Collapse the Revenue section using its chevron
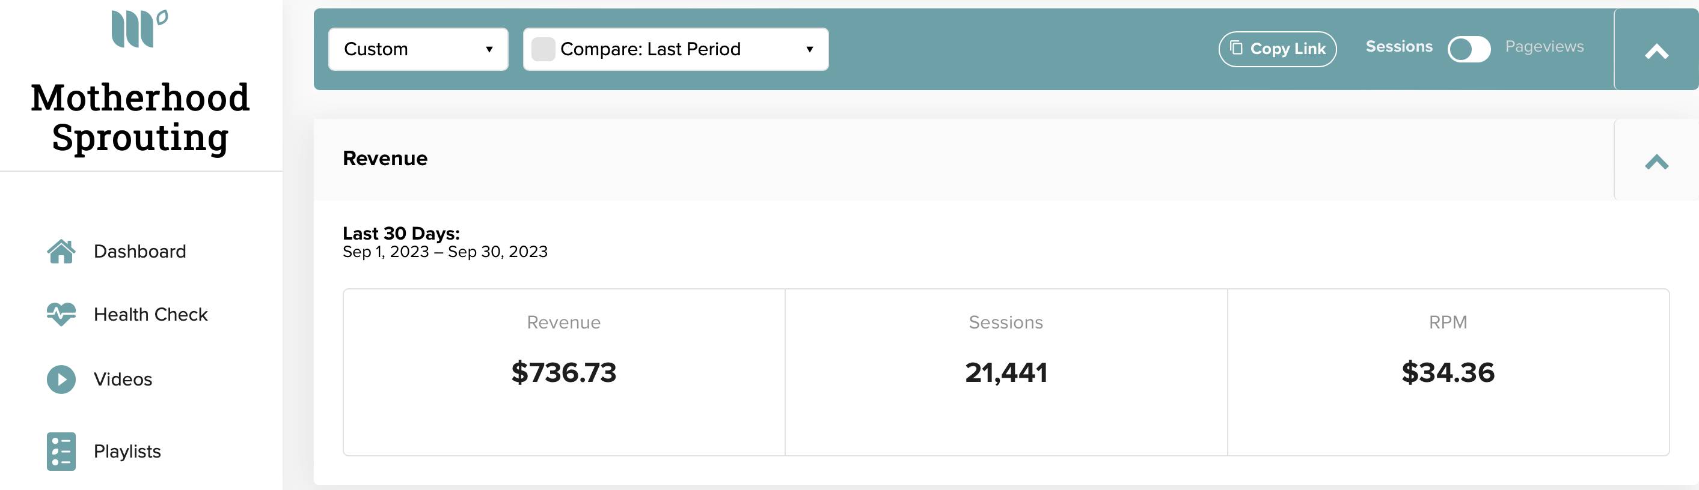The width and height of the screenshot is (1699, 490). click(1656, 161)
